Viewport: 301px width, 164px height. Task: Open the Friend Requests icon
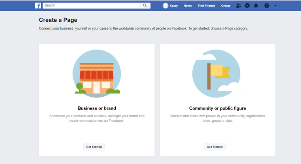(238, 6)
